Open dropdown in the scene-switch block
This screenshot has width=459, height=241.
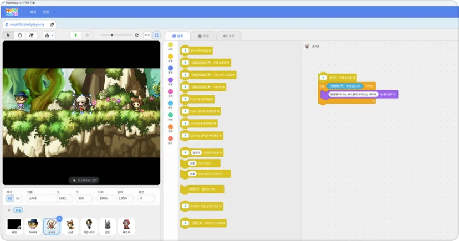194,189
